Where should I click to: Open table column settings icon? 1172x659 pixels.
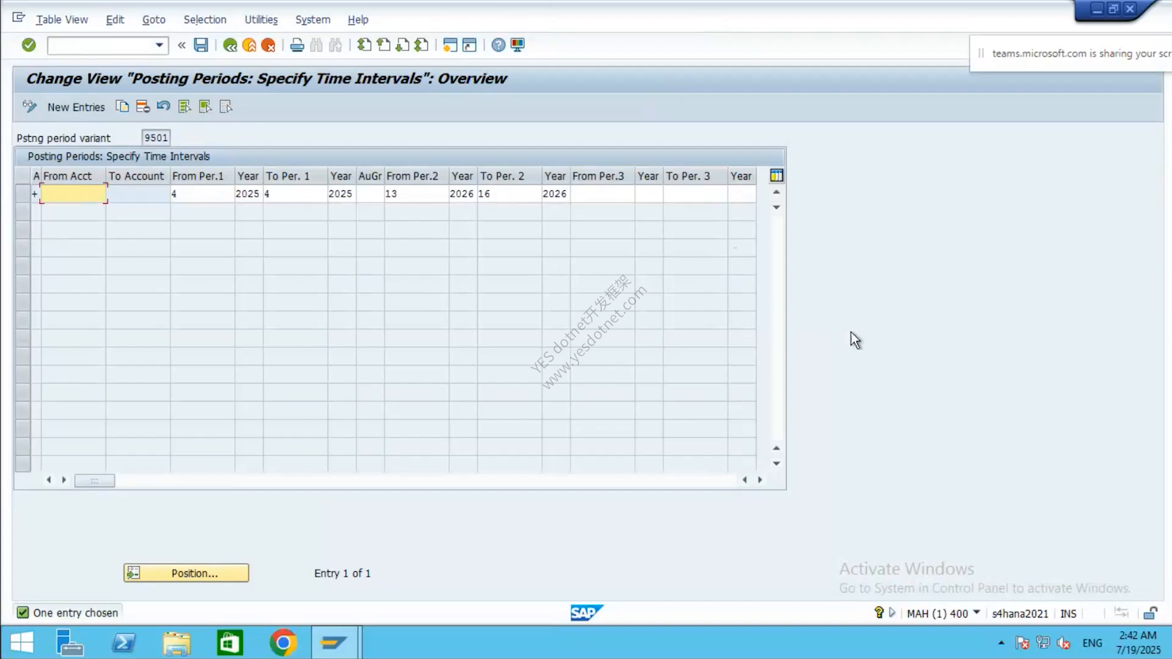(776, 176)
